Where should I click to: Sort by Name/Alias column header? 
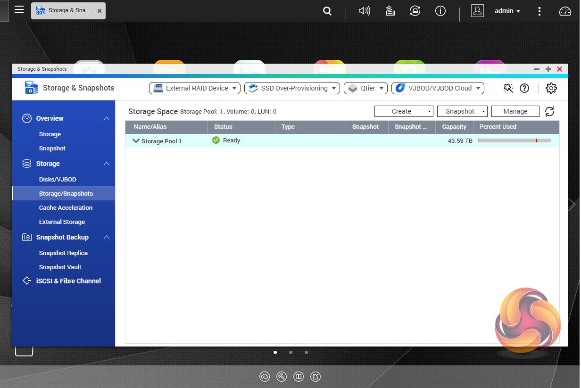pos(166,127)
